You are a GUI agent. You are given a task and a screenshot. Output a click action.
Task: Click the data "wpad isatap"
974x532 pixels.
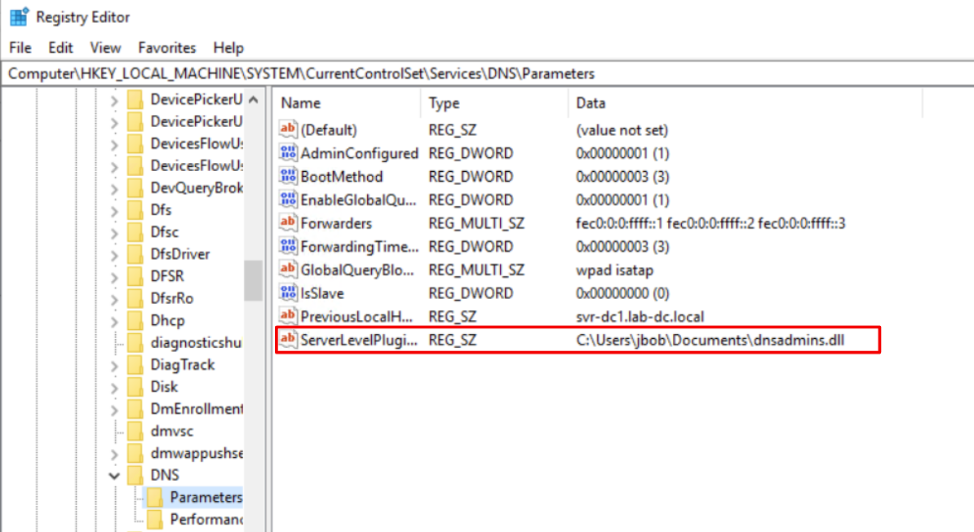click(614, 270)
